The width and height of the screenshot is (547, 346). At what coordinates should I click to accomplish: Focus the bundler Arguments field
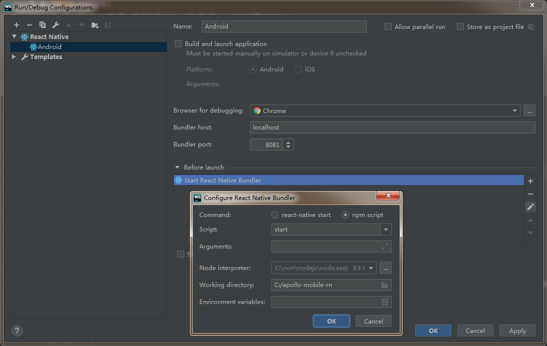pos(332,246)
